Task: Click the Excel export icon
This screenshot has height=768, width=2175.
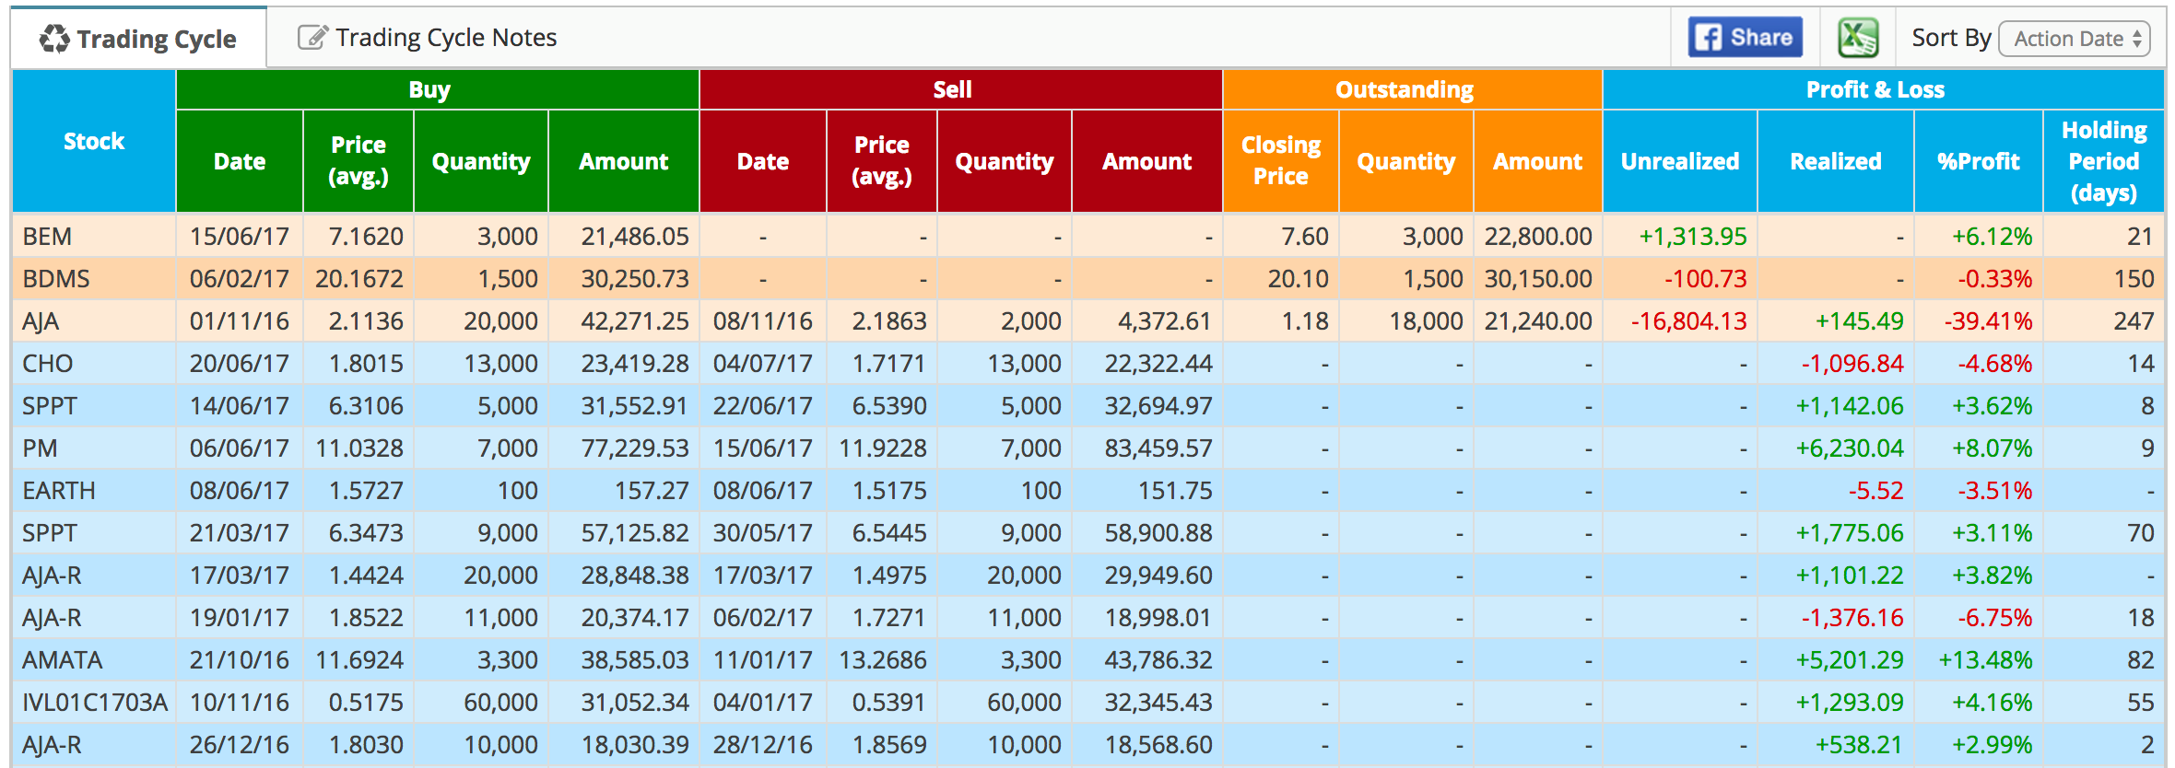Action: click(1857, 38)
